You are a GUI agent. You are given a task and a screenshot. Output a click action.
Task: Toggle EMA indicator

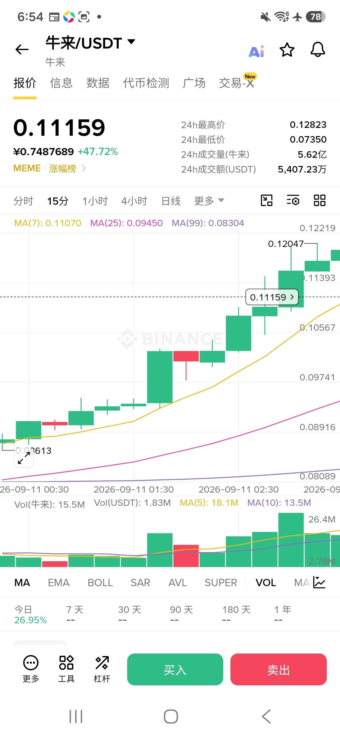[x=59, y=583]
